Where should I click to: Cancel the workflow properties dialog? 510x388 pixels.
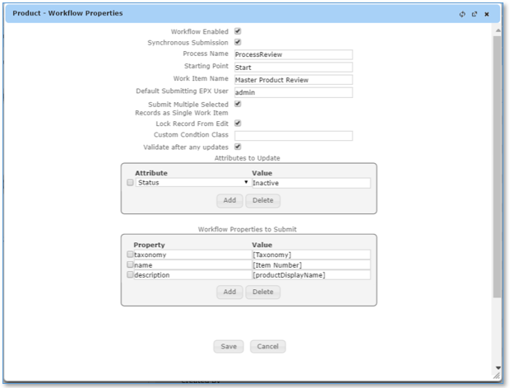tap(267, 346)
